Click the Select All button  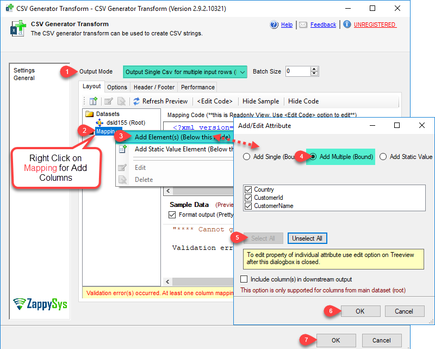pos(263,238)
